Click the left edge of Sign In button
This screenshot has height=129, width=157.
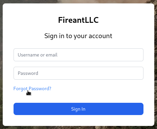click(x=15, y=109)
